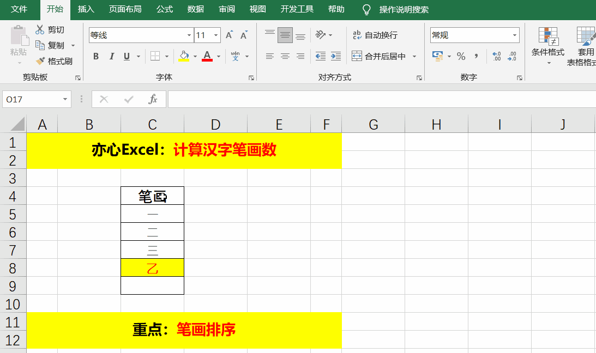Switch to the Review (审阅) tab
Viewport: 596px width, 353px height.
coord(227,9)
